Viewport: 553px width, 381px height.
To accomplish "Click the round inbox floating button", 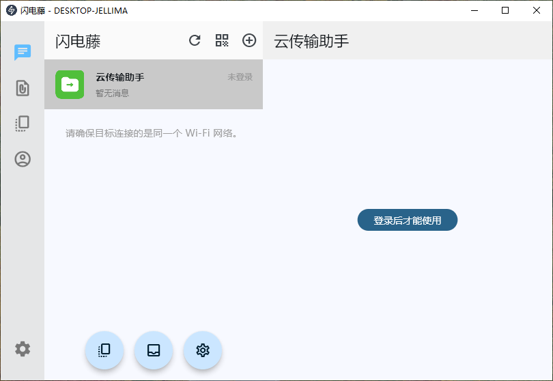I will click(154, 350).
